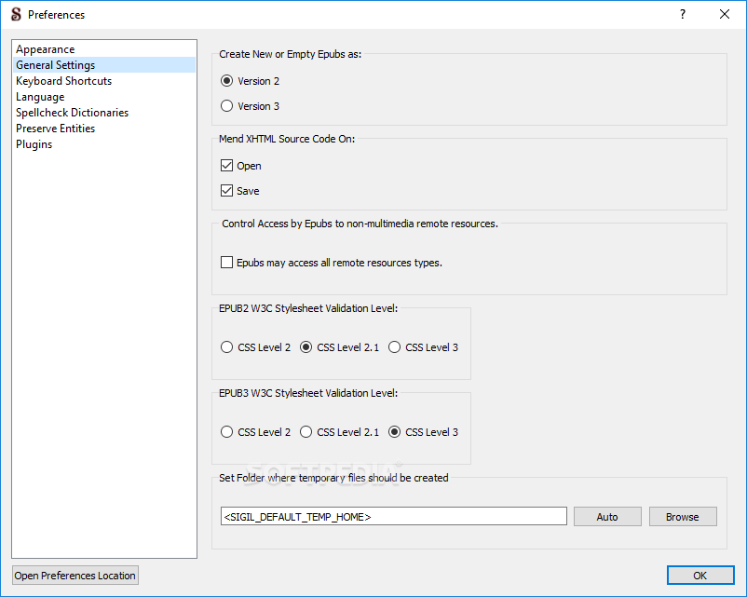
Task: Open the Keyboard Shortcuts category
Action: (x=63, y=81)
